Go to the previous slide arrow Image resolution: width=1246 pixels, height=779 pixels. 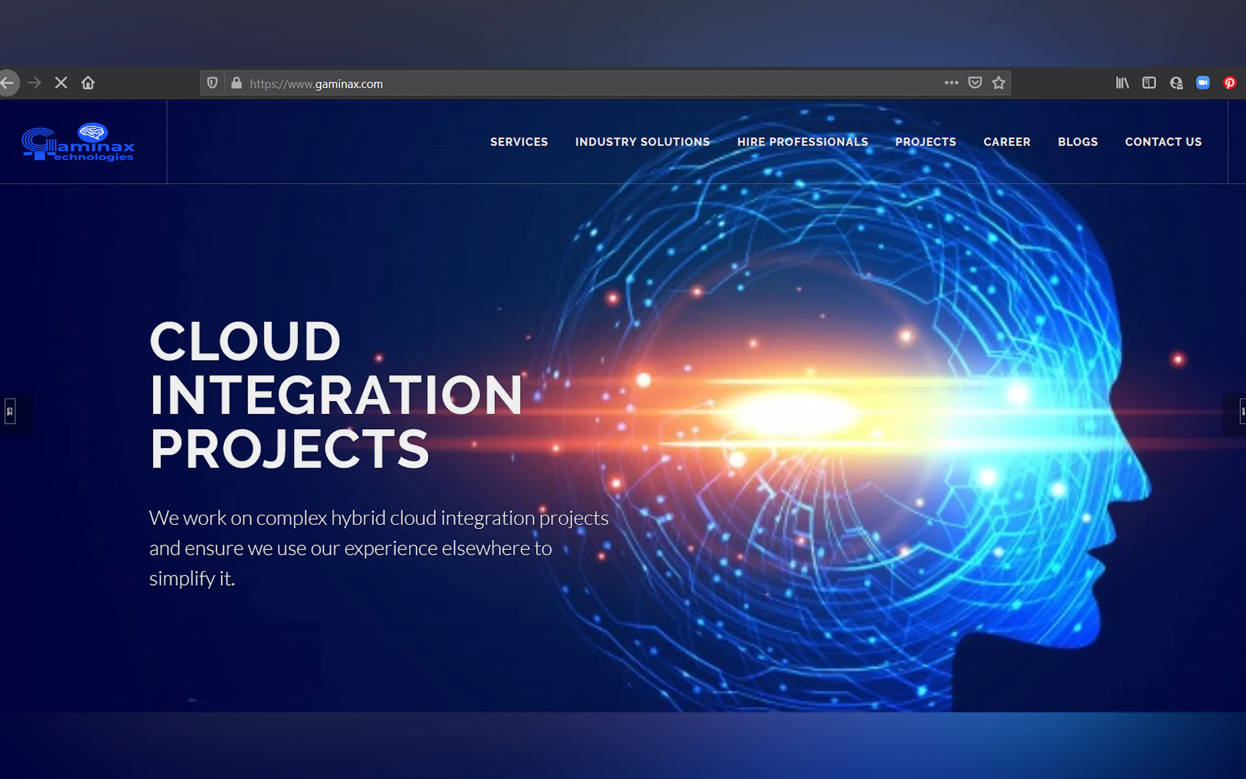pyautogui.click(x=10, y=412)
